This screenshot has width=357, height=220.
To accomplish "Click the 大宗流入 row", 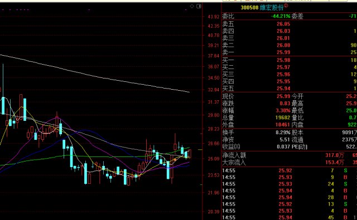I will point(290,163).
